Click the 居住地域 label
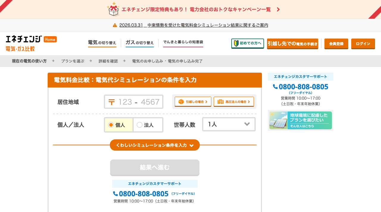Screen dimensions: 381x212 coord(68,102)
